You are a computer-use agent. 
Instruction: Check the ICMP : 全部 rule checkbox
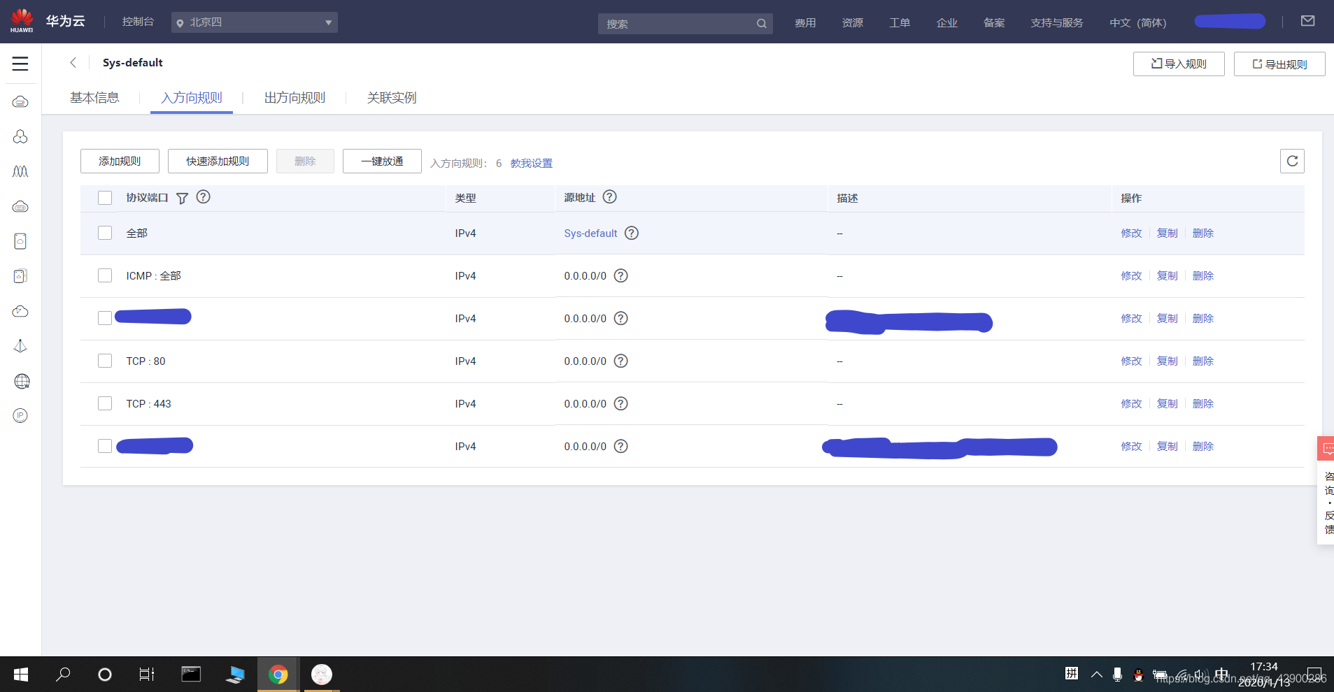[105, 275]
